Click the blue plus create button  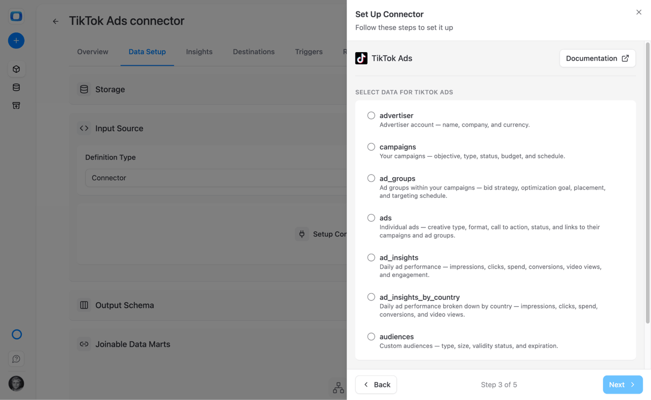(x=16, y=41)
